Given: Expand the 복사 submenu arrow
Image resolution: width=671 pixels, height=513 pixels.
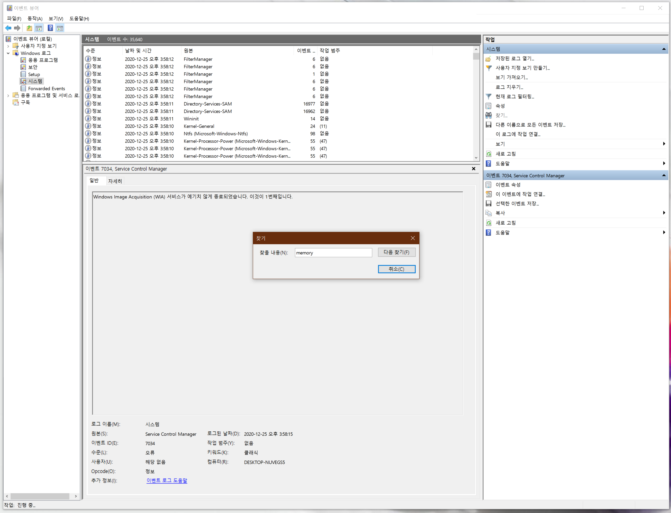Looking at the screenshot, I should 664,213.
